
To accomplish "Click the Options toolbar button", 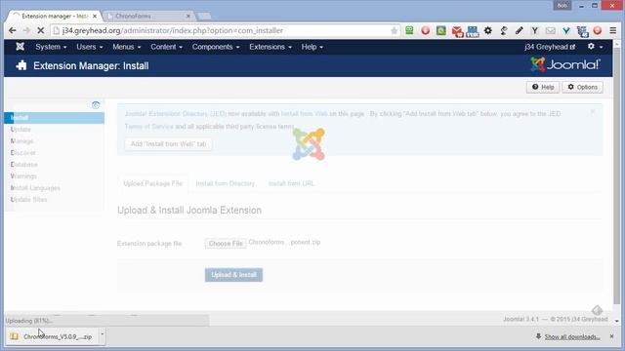I will tap(582, 87).
